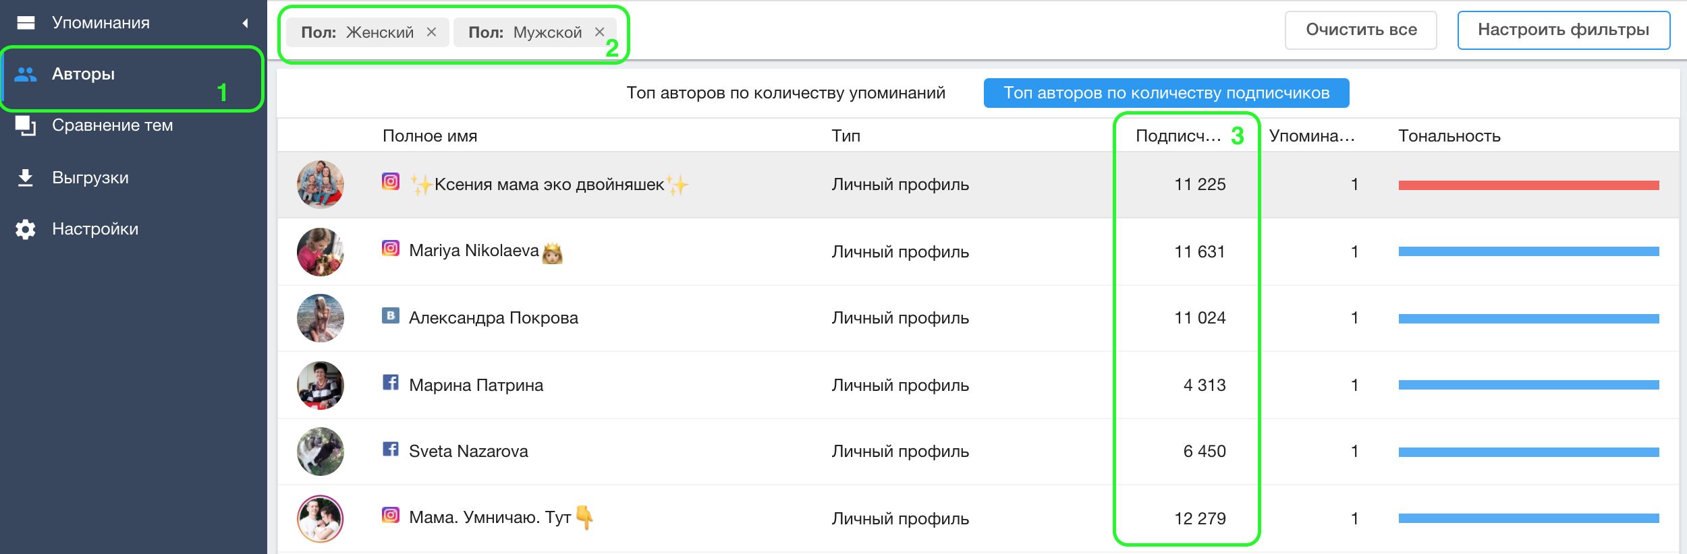1687x554 pixels.
Task: Open author Александра Покрова
Action: pyautogui.click(x=493, y=318)
